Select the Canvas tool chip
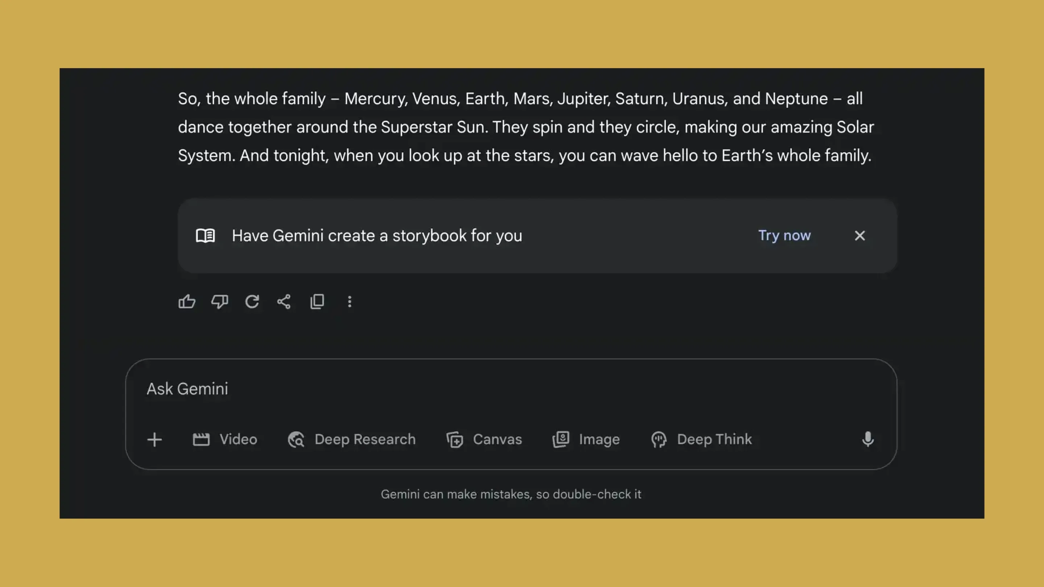Screen dimensions: 1044x587 tap(484, 440)
